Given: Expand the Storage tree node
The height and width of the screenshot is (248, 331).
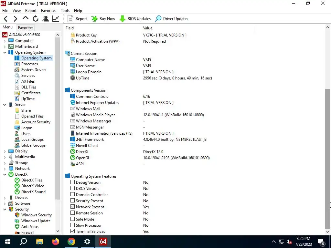Looking at the screenshot, I should [x=5, y=163].
